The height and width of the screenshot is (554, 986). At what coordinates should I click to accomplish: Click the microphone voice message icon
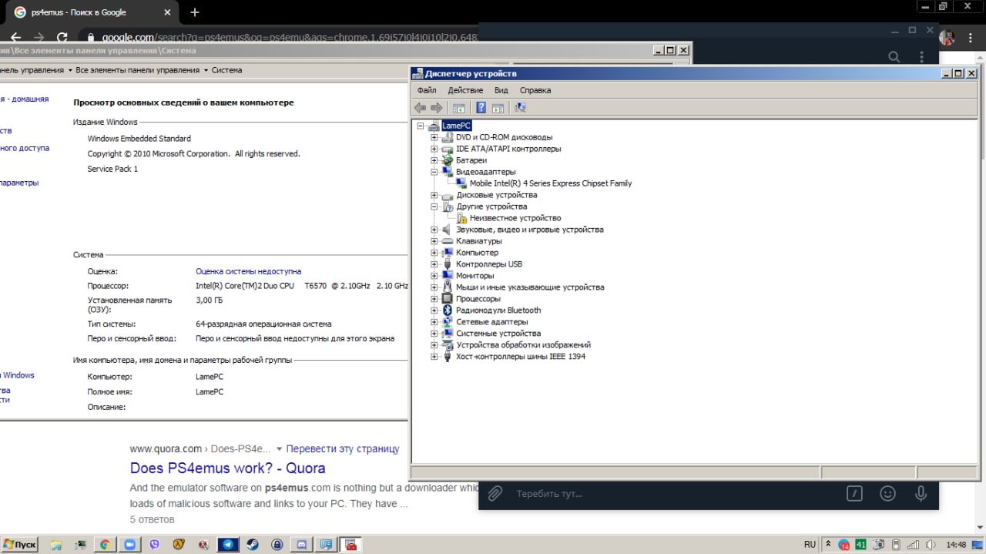[x=921, y=493]
